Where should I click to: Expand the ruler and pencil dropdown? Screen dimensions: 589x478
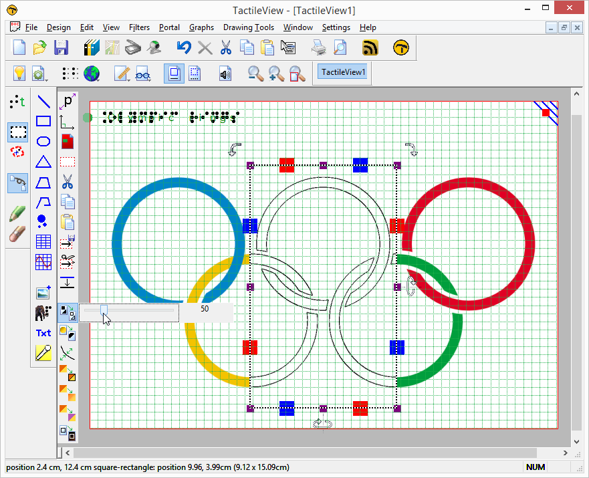[x=122, y=74]
